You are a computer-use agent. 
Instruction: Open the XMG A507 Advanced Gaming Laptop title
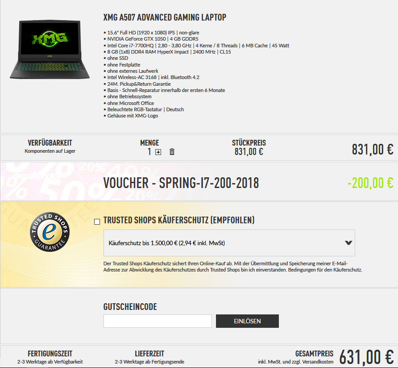(165, 17)
